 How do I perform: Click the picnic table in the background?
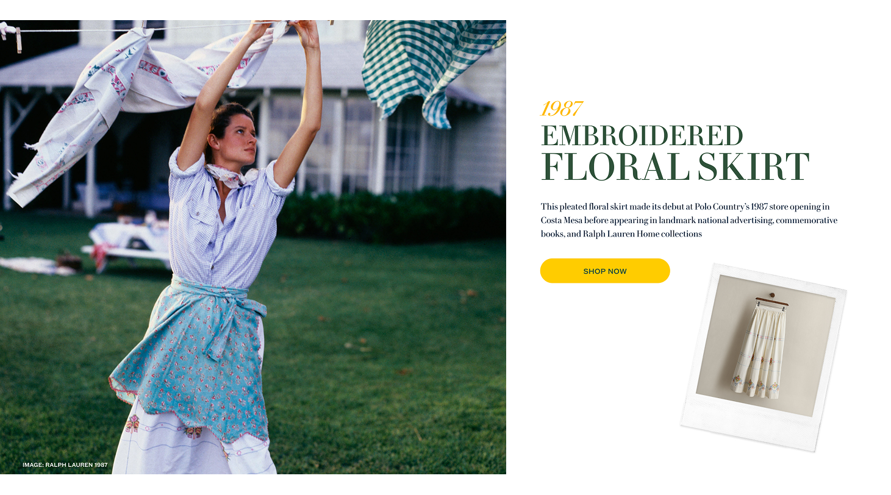point(127,243)
